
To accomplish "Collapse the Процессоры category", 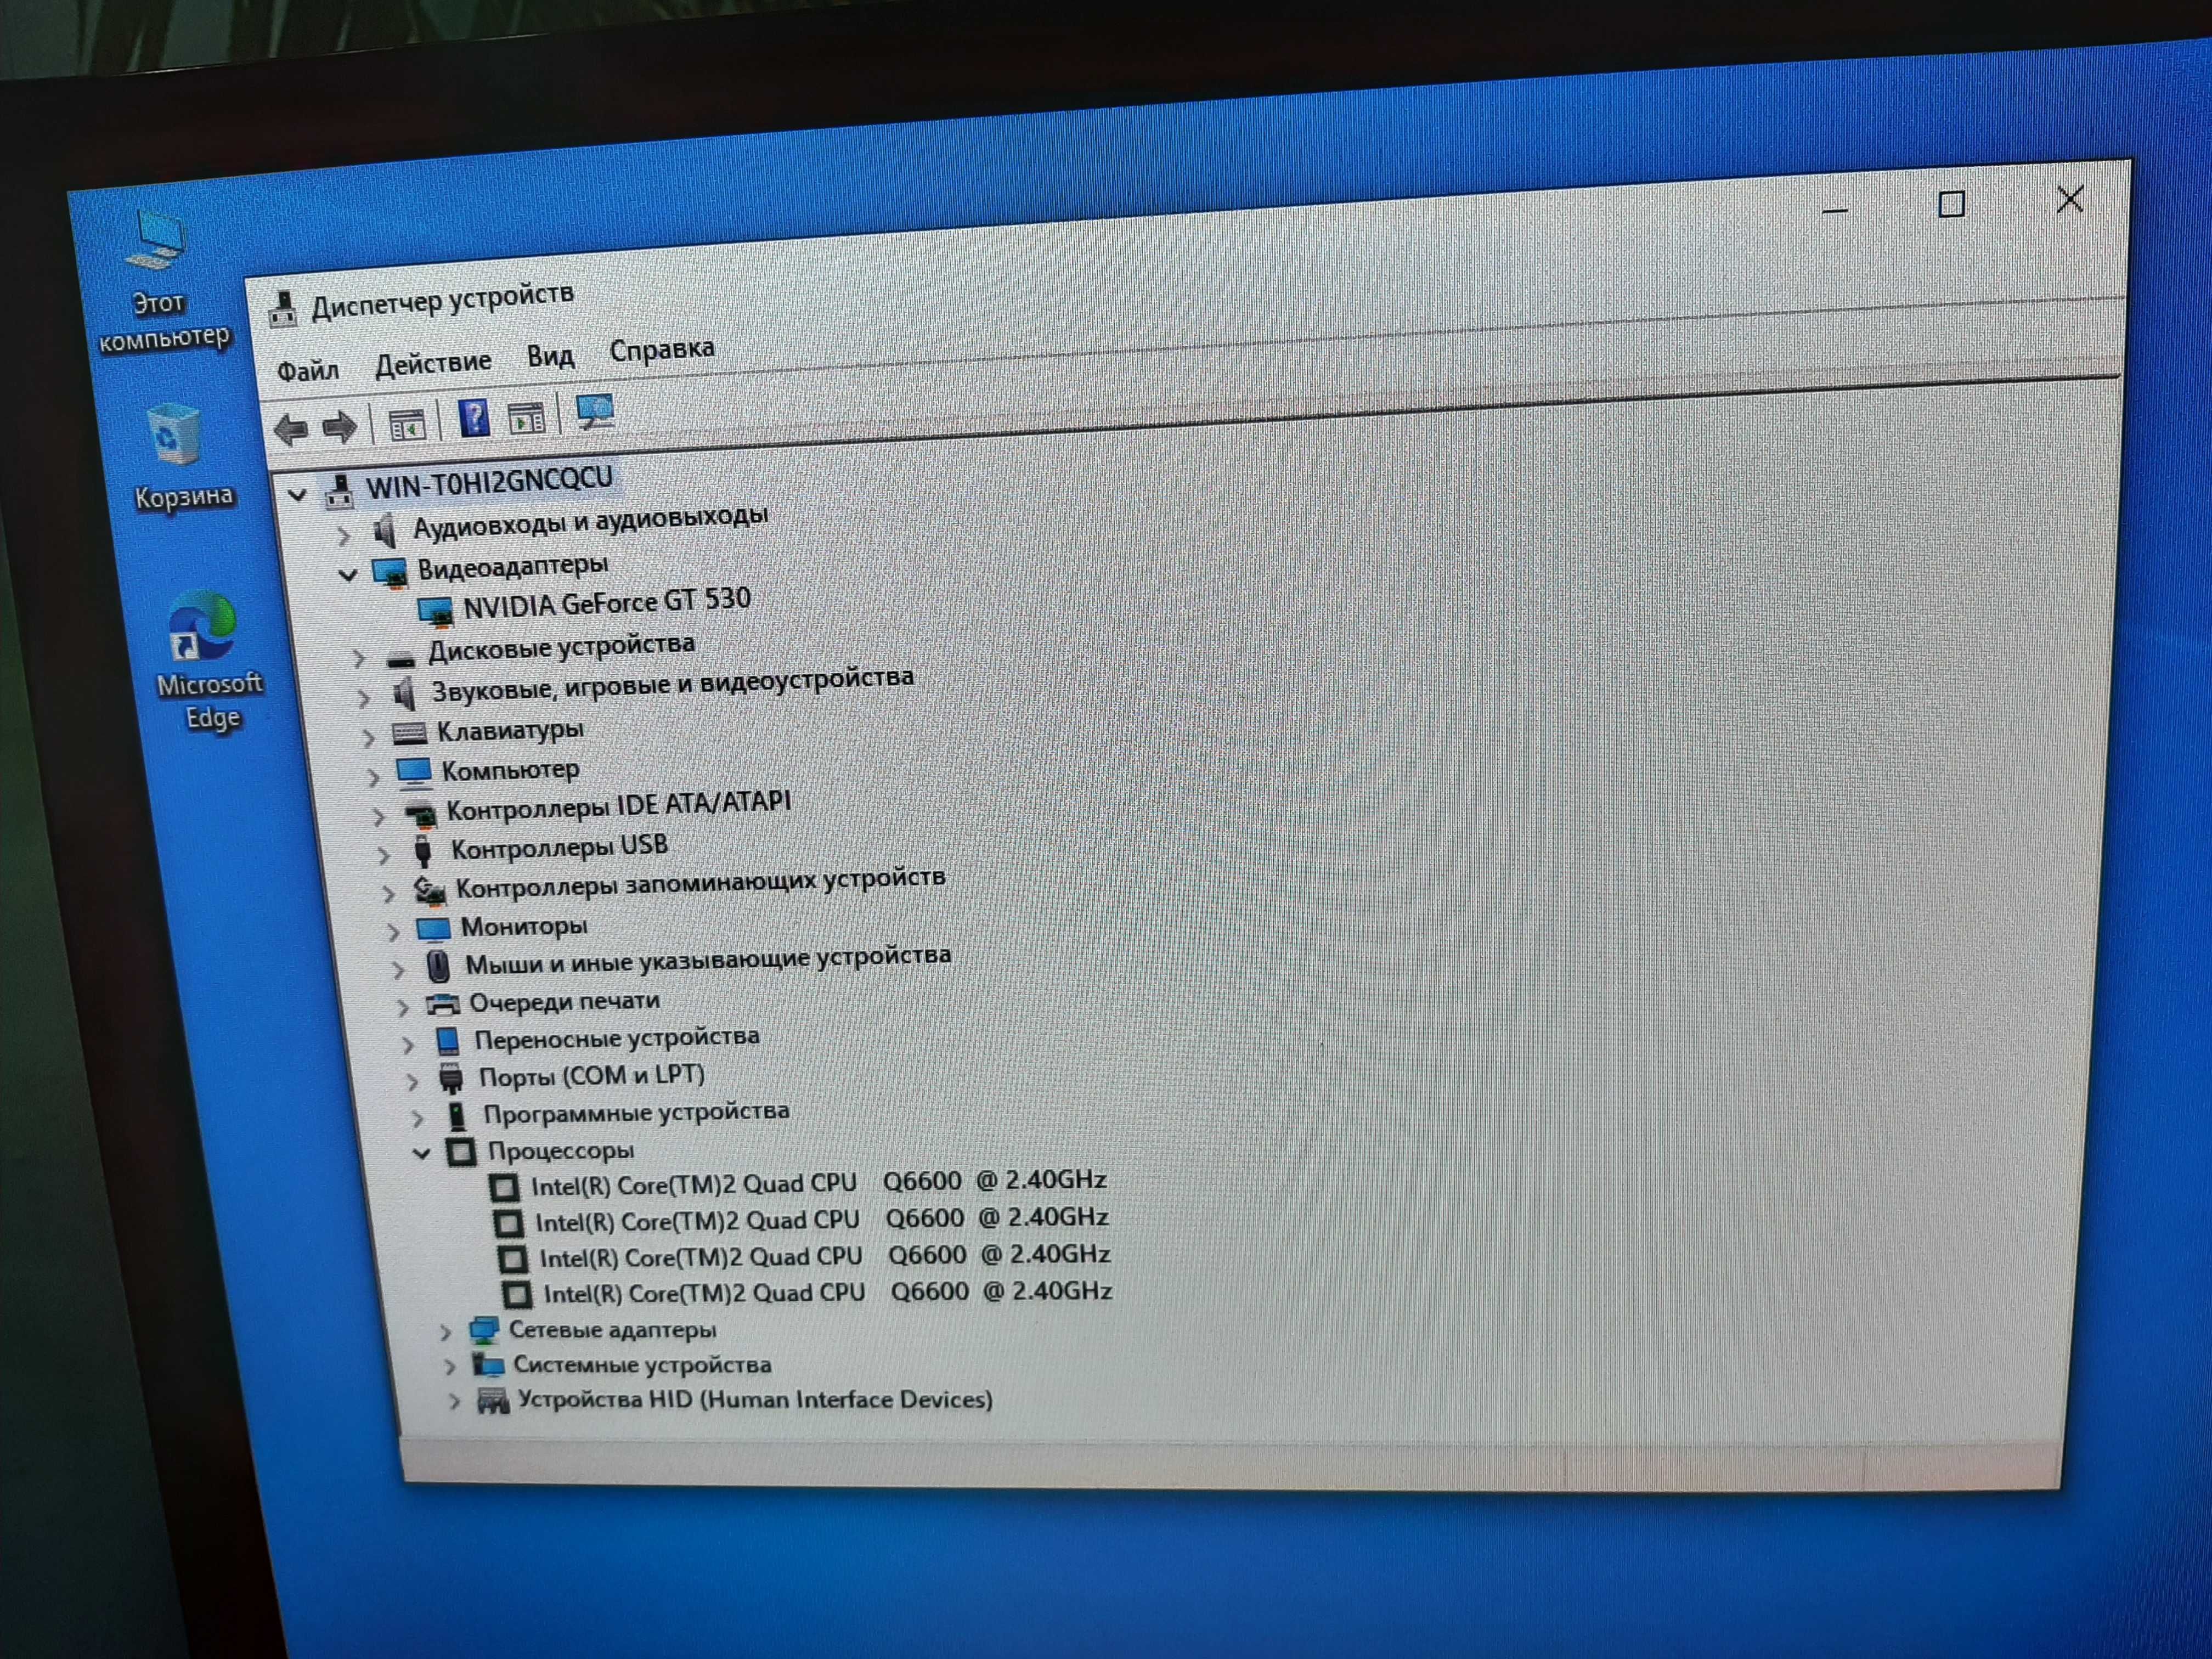I will pos(421,1154).
